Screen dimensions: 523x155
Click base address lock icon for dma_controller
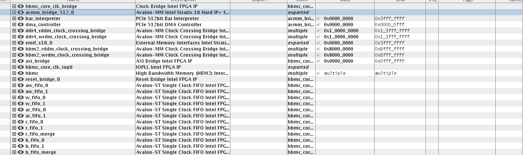point(319,24)
